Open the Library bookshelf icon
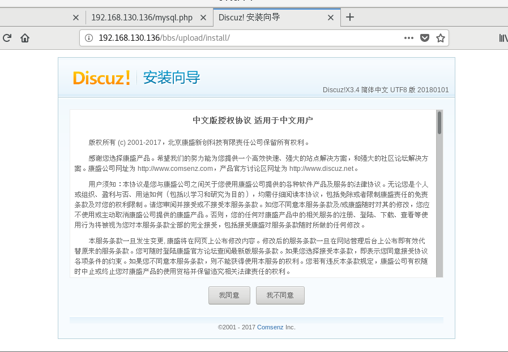This screenshot has height=352, width=508. tap(503, 38)
